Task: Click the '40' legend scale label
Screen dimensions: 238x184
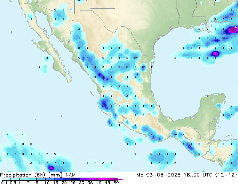Action: coord(99,182)
